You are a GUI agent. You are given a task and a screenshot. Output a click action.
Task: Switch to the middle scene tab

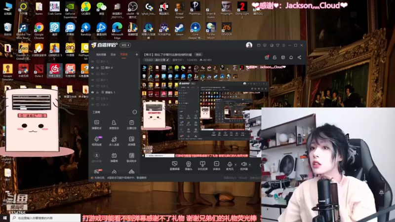(x=113, y=55)
